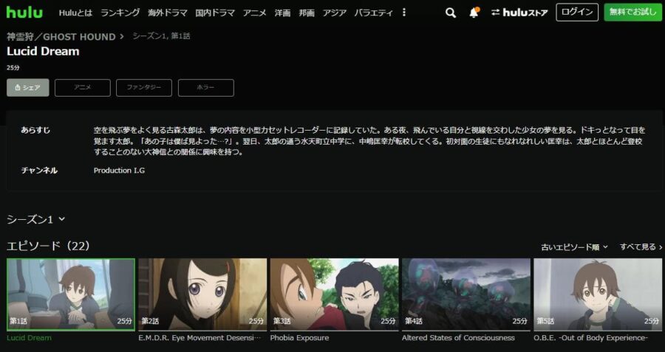
Task: Open the 海外ドラマ menu item
Action: pos(168,13)
